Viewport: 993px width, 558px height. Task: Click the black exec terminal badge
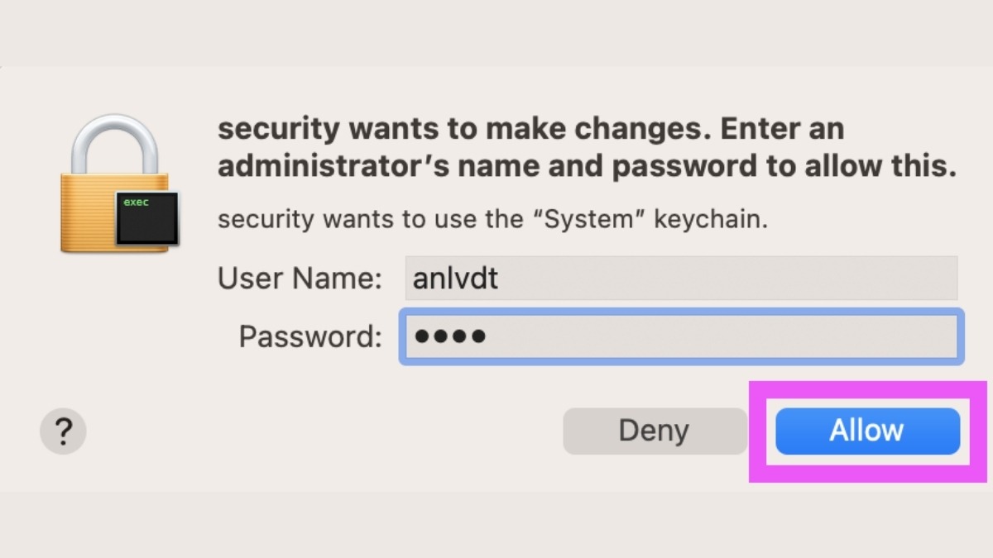[x=147, y=217]
